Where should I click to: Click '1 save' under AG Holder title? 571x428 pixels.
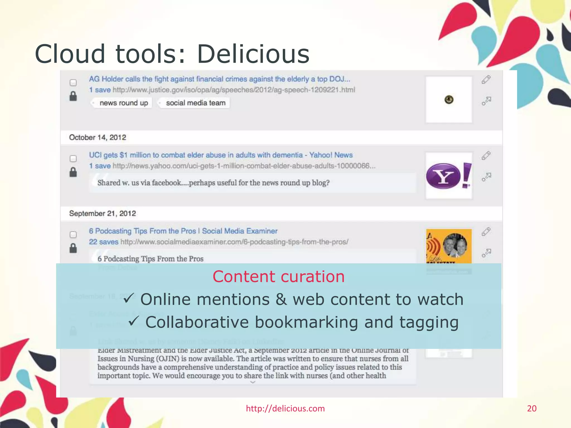coord(100,90)
